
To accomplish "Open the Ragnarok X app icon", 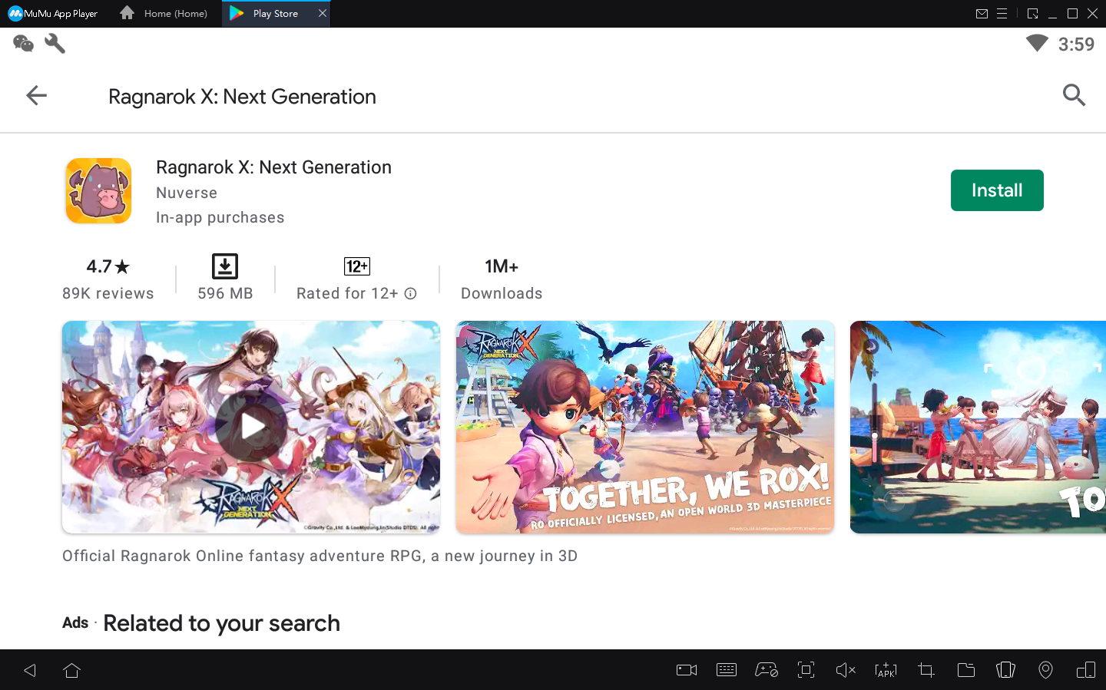I will tap(98, 191).
